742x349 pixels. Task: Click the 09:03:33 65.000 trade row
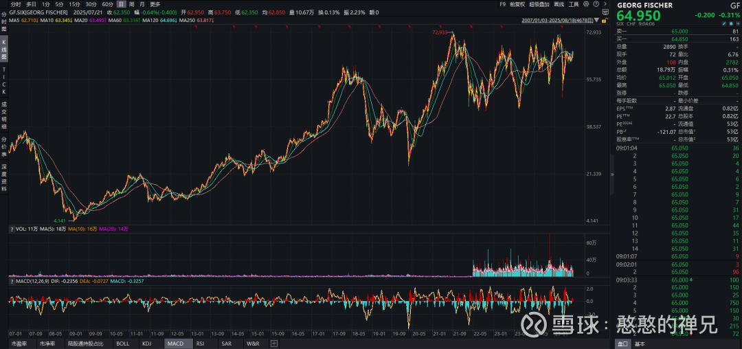click(678, 280)
